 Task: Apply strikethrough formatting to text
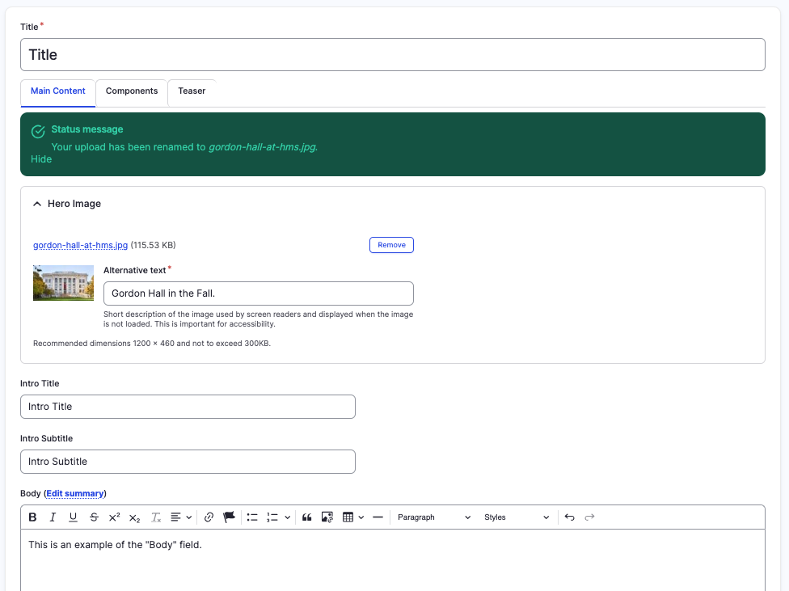[x=94, y=517]
